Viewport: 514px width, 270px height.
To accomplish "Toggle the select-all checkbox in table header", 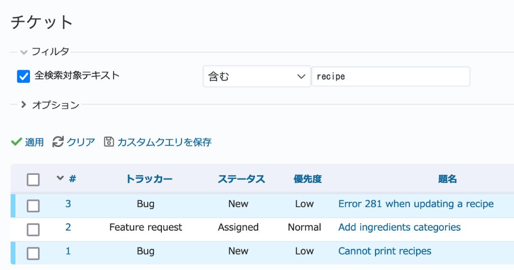I will (33, 180).
